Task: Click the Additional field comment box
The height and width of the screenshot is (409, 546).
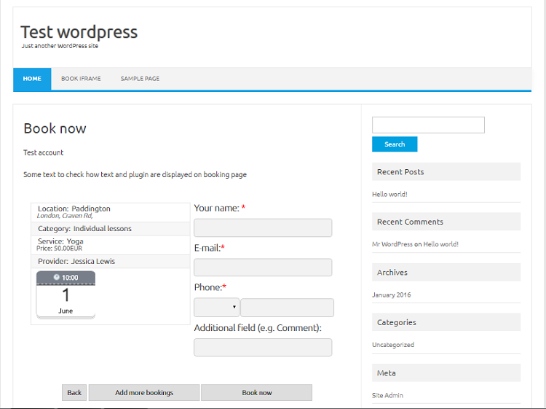Action: (263, 348)
